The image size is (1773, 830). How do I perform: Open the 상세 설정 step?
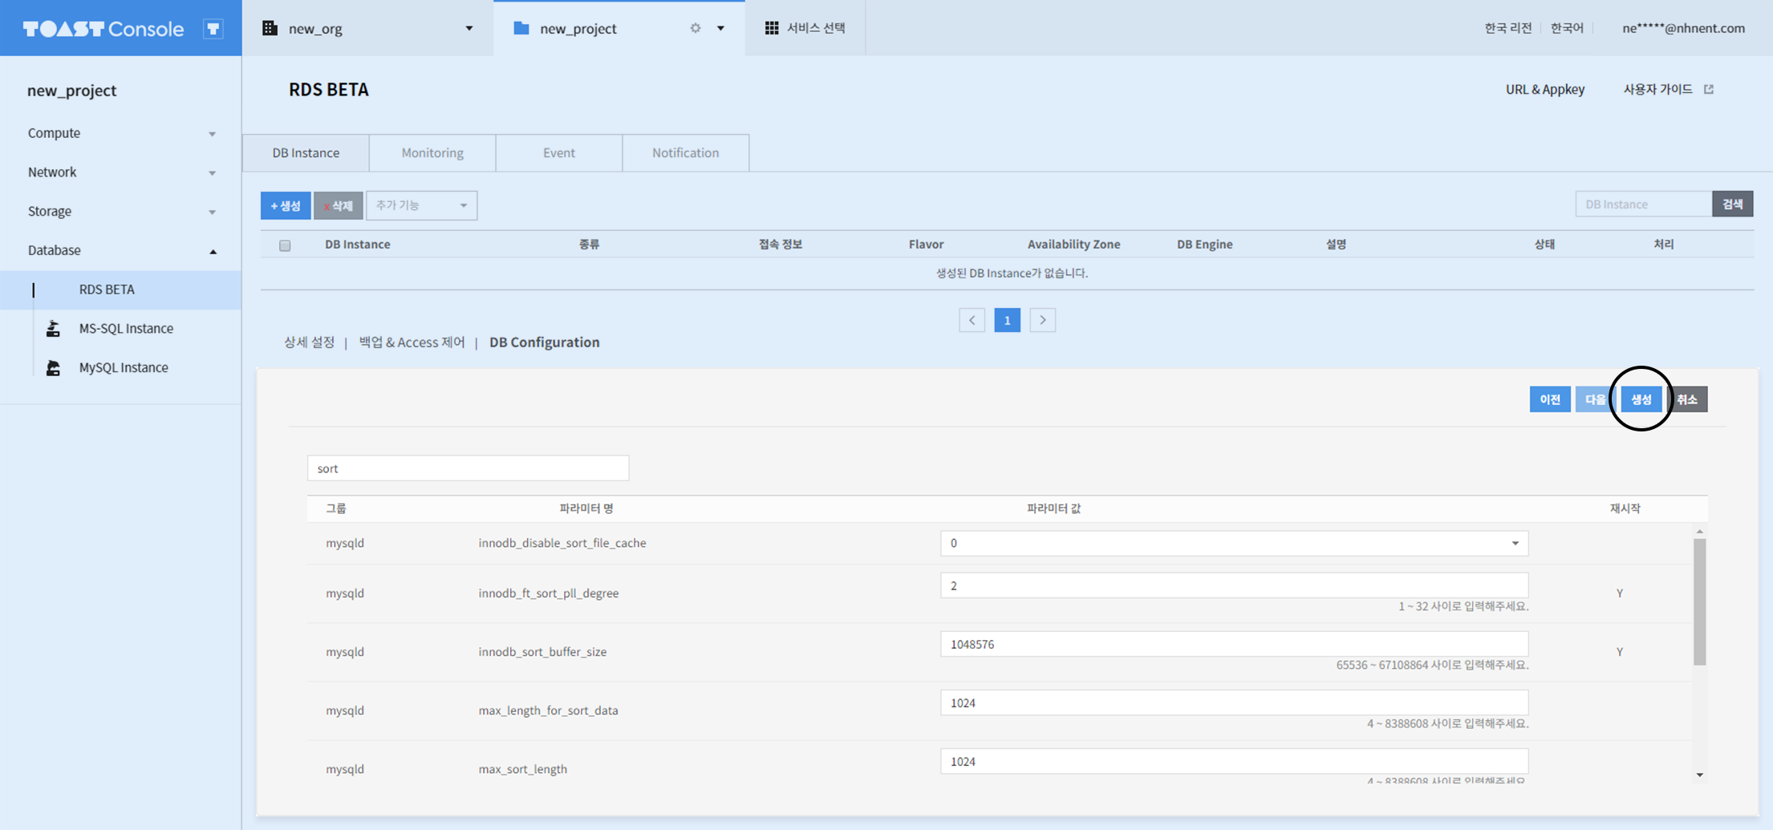[x=309, y=342]
